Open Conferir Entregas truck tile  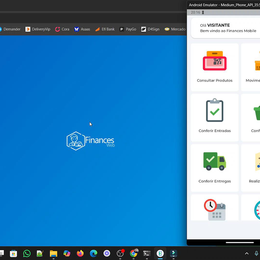click(214, 168)
